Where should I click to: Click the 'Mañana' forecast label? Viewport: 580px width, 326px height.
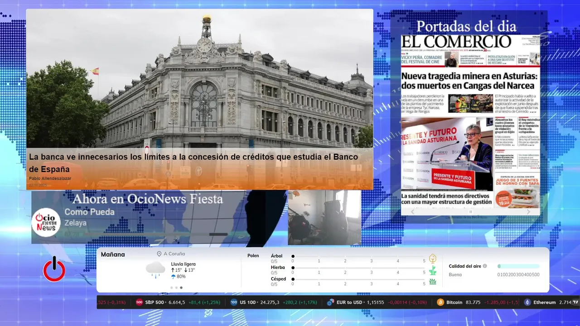(113, 254)
